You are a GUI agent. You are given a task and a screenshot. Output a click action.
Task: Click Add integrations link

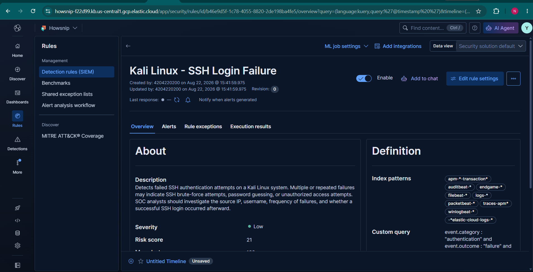398,46
